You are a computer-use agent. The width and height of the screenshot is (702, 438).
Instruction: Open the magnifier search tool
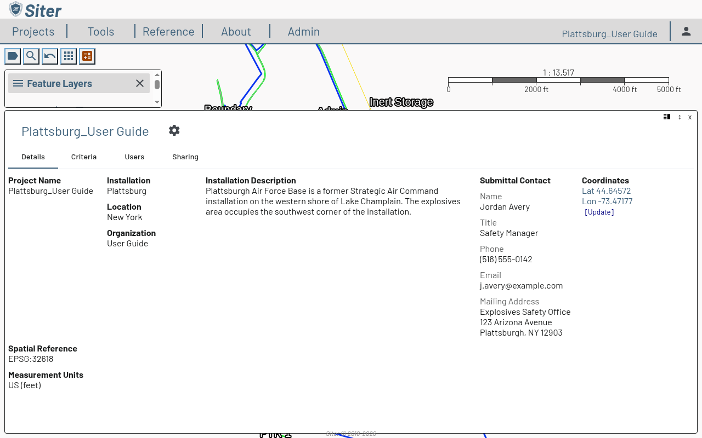point(31,56)
